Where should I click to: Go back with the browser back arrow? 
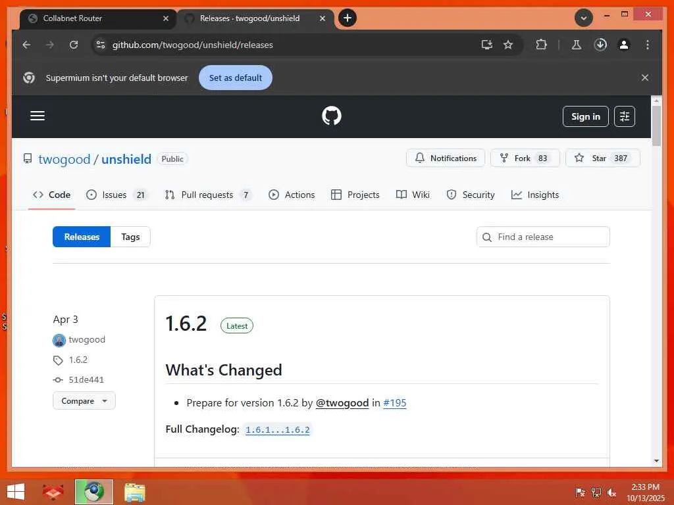pyautogui.click(x=26, y=45)
